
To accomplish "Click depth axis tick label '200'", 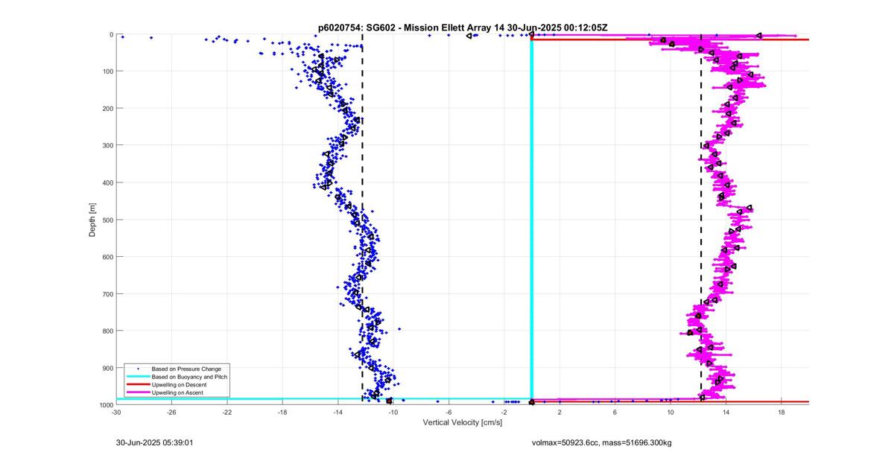I will click(107, 108).
